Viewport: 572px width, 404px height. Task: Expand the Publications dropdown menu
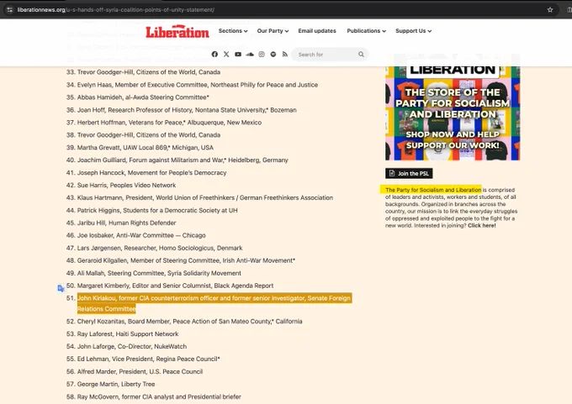(x=366, y=31)
